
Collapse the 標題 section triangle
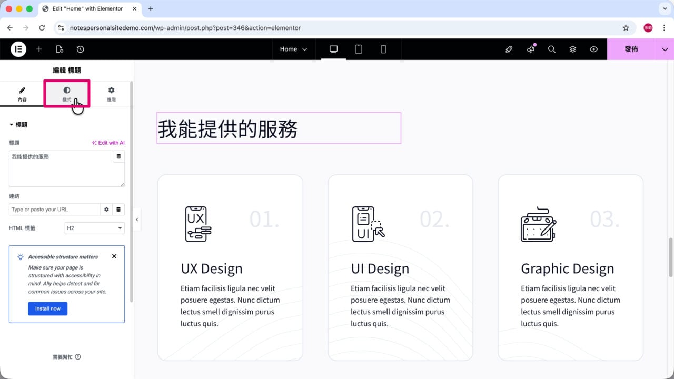pos(12,125)
